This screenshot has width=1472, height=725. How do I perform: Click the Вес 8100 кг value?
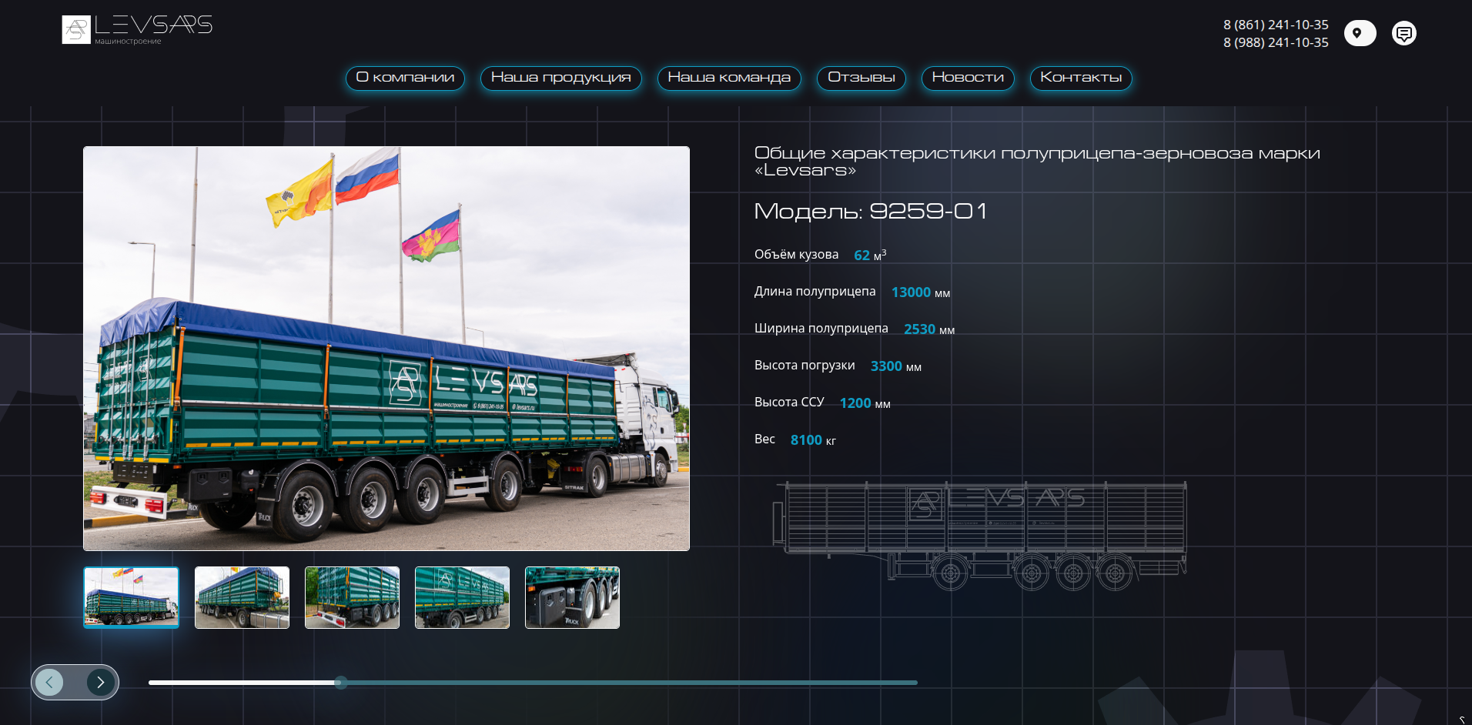813,440
